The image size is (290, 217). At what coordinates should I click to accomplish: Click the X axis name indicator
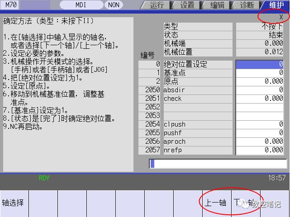pyautogui.click(x=281, y=17)
